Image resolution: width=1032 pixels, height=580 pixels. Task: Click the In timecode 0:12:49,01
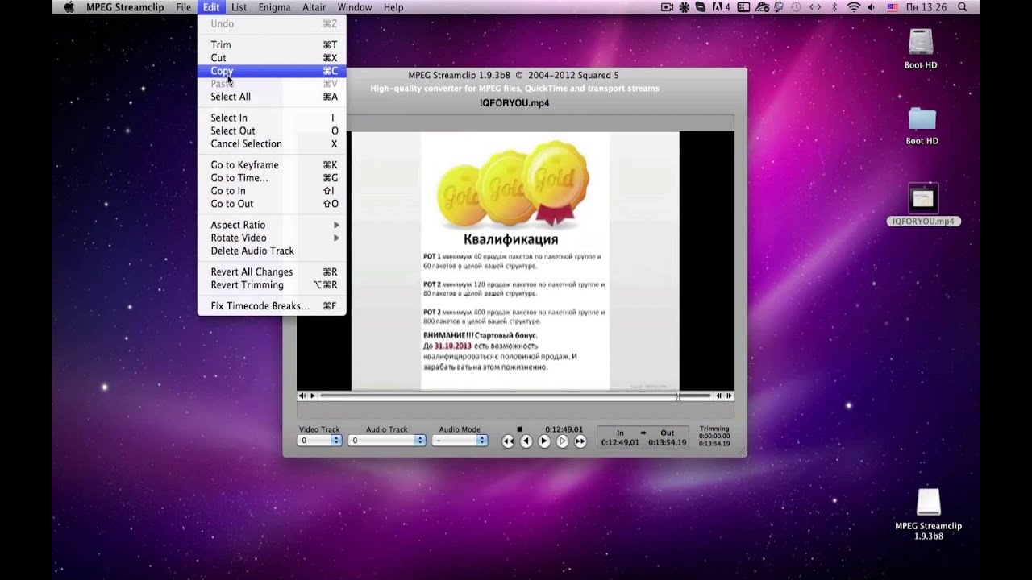pos(620,442)
